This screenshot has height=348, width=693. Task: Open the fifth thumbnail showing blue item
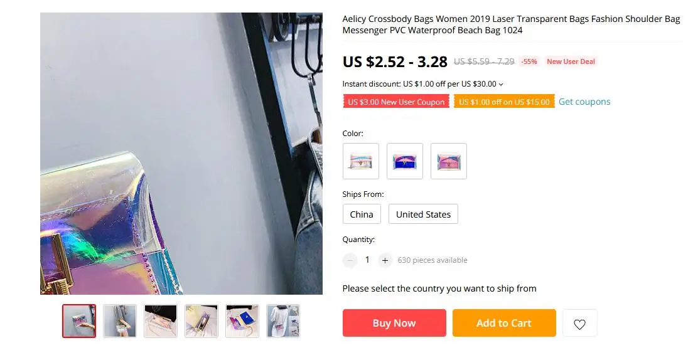tap(242, 321)
